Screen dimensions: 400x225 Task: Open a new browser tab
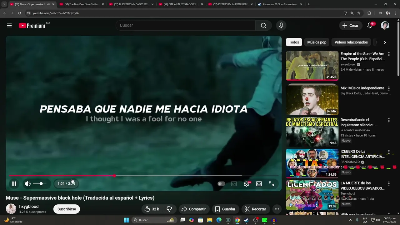tap(308, 4)
